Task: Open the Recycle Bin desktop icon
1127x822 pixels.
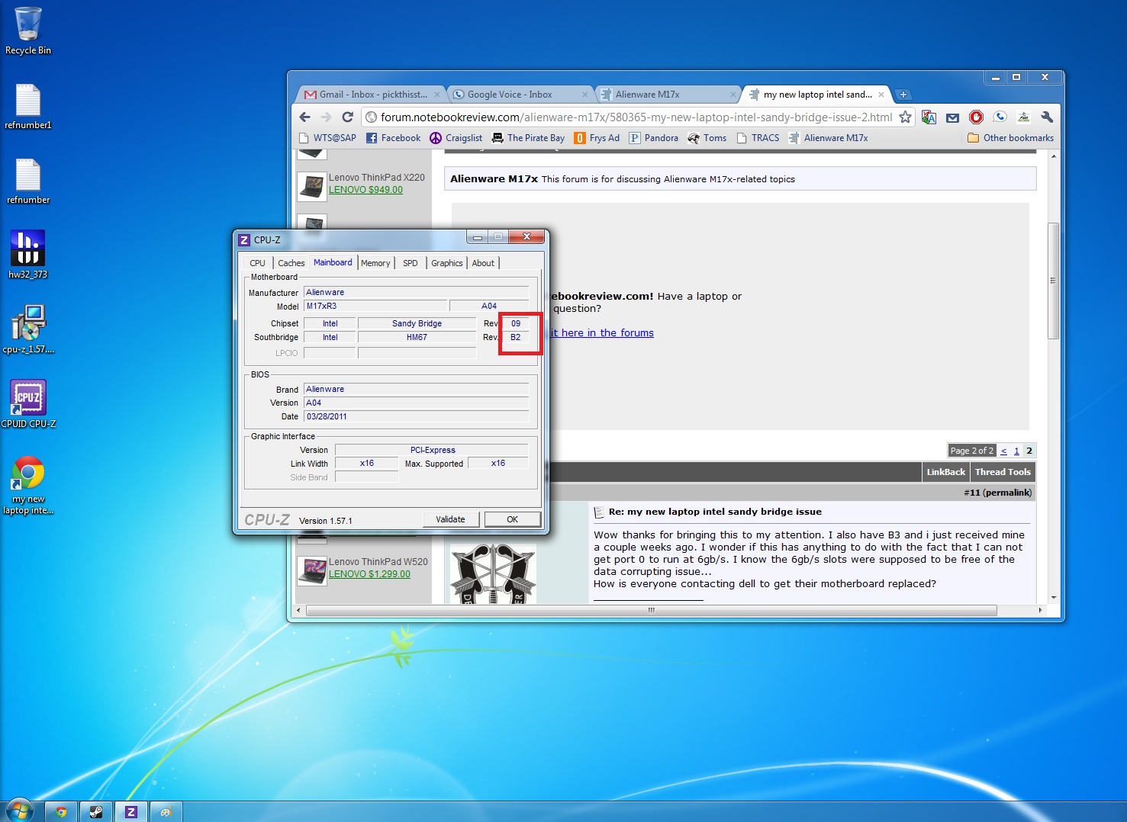Action: click(28, 31)
